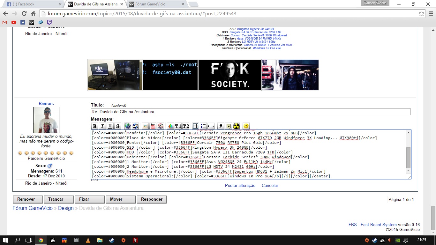The height and width of the screenshot is (245, 436).
Task: Open YouTube bookmark icon
Action: (x=14, y=22)
